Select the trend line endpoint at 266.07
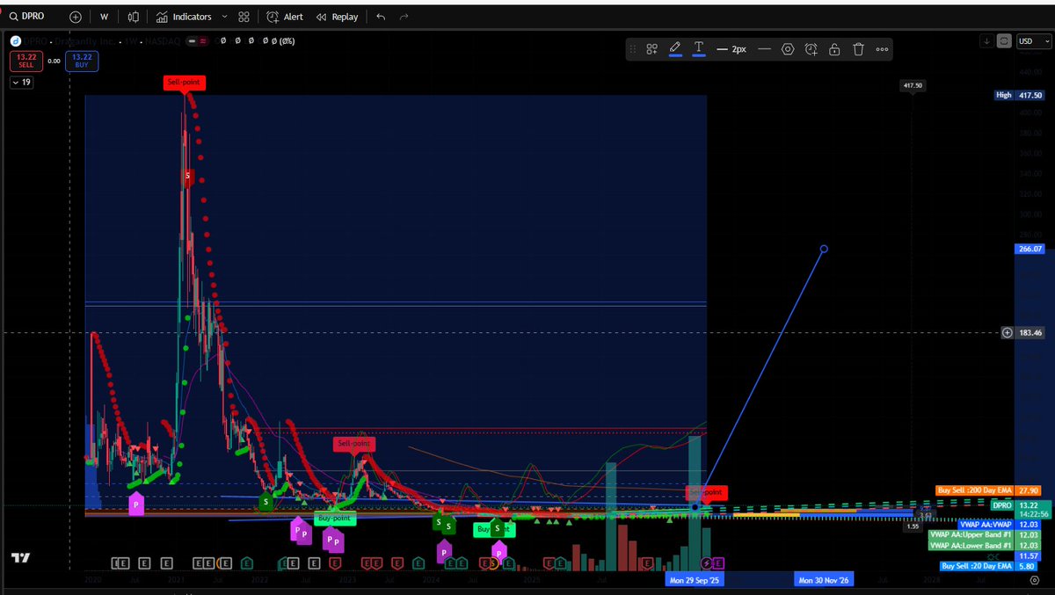 824,249
